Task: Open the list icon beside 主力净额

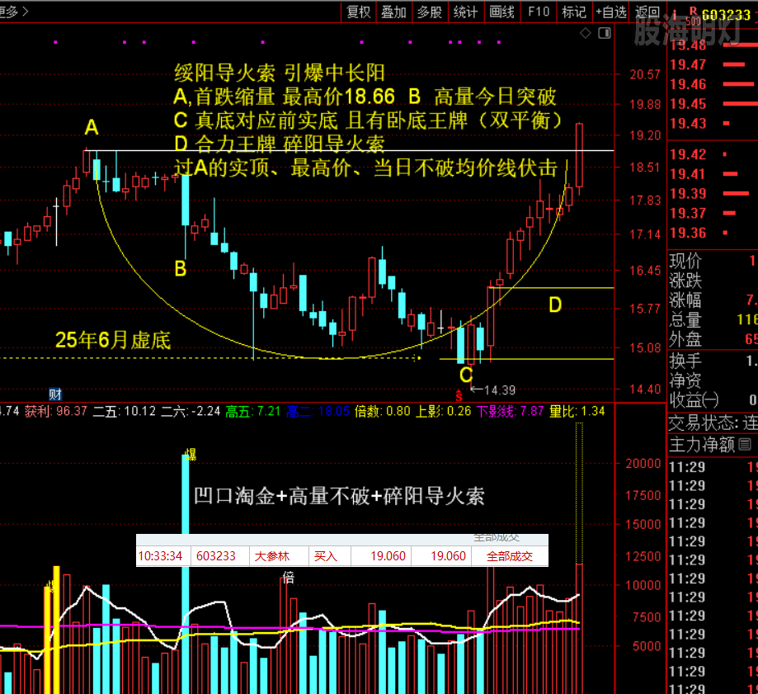Action: pyautogui.click(x=745, y=444)
